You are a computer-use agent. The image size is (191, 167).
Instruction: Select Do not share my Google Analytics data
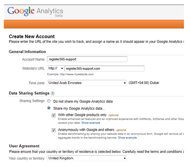tap(49, 101)
